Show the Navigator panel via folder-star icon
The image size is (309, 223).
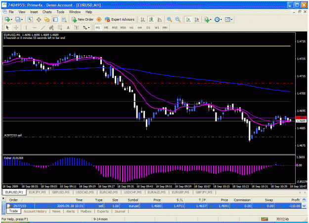click(47, 19)
